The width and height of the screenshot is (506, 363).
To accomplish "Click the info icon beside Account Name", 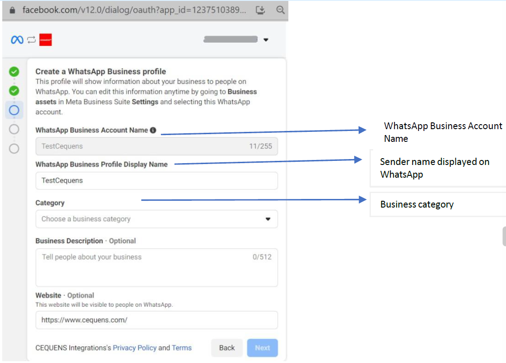I will [153, 130].
